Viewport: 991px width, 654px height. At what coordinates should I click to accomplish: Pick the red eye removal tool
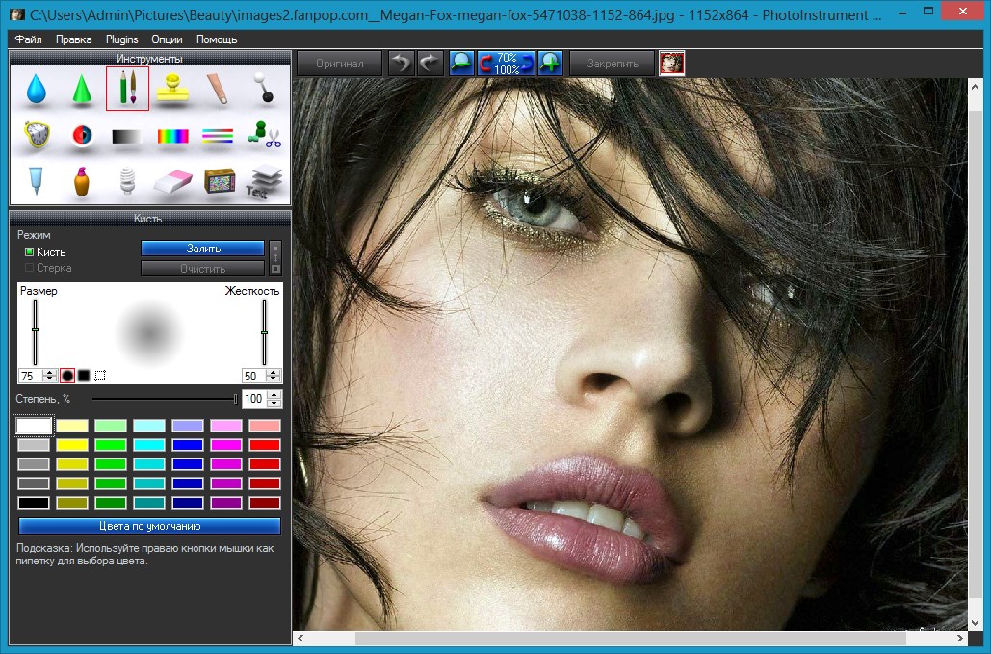point(82,136)
